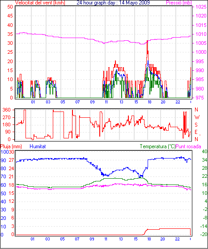Viewport: 208px width, 249px height.
Task: Click the 28 temperature axis value
Action: (x=205, y=168)
